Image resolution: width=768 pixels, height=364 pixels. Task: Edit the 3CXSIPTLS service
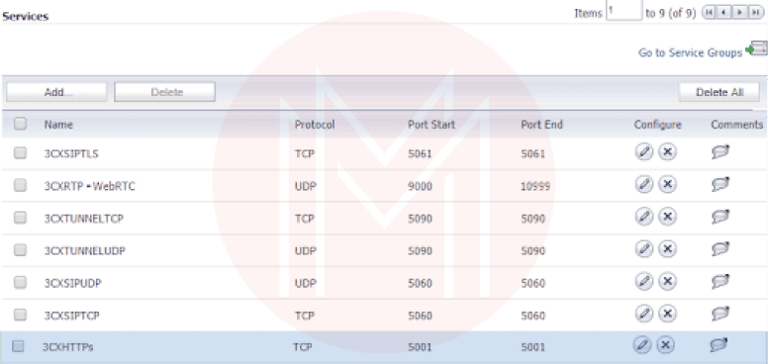tap(644, 152)
